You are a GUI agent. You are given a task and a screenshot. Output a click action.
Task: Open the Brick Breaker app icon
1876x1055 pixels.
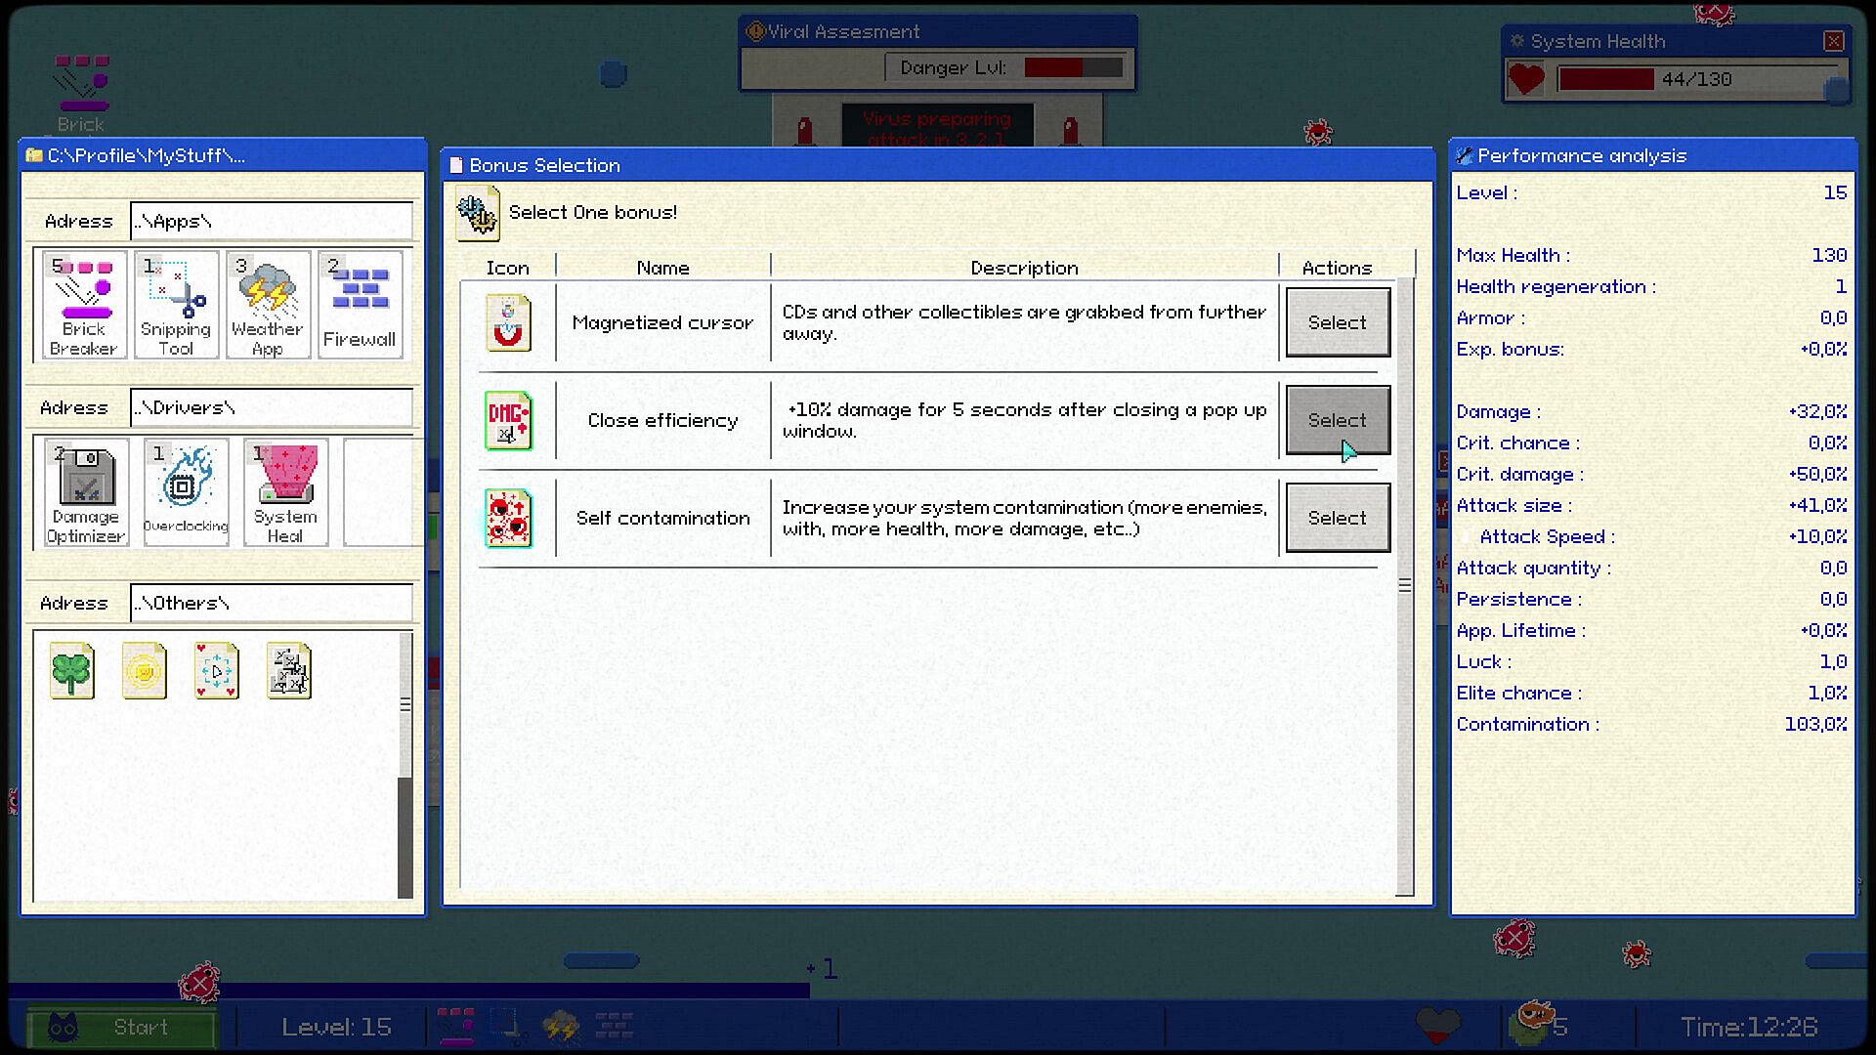[84, 305]
